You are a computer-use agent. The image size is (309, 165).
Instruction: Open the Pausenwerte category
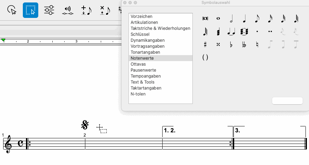click(143, 70)
